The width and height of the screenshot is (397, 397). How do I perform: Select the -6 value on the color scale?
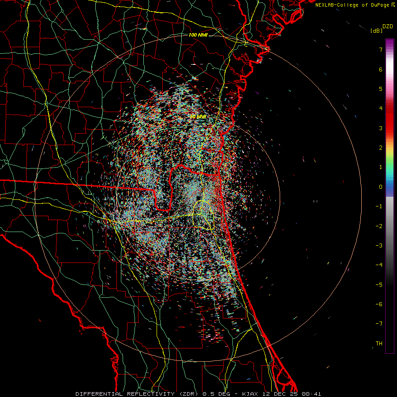pyautogui.click(x=379, y=304)
